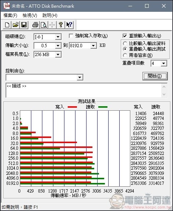Image resolution: width=173 pixels, height=211 pixels.
Task: Click the 如需說明，請按 F1 status bar text
Action: coord(20,207)
